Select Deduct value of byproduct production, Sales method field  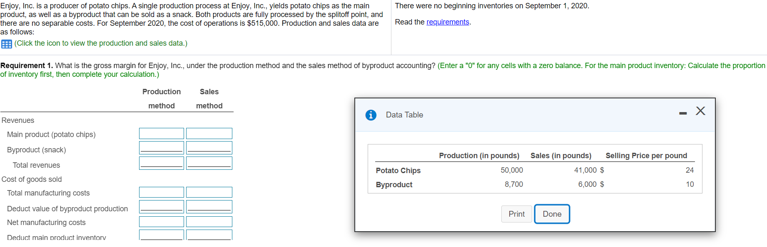(x=209, y=207)
